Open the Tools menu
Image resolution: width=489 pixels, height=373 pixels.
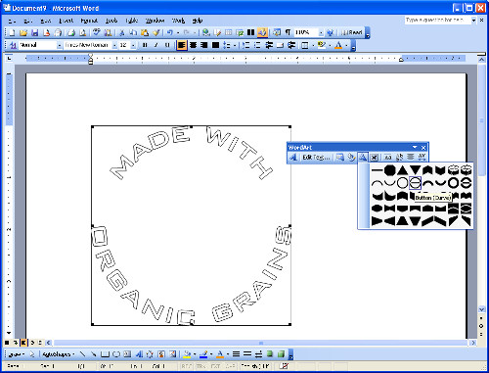coord(111,21)
